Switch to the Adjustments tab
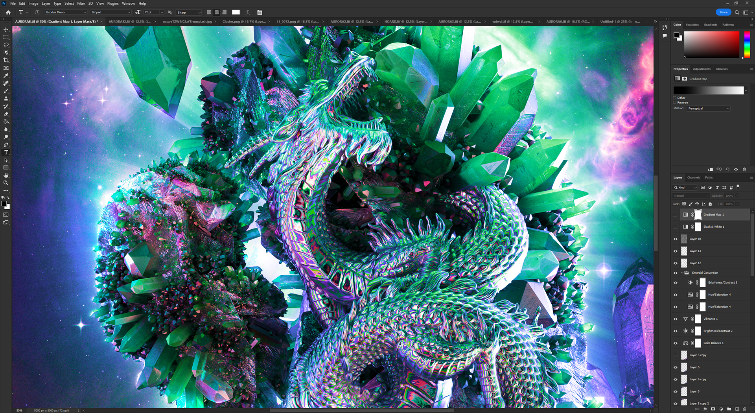755x413 pixels. click(702, 69)
